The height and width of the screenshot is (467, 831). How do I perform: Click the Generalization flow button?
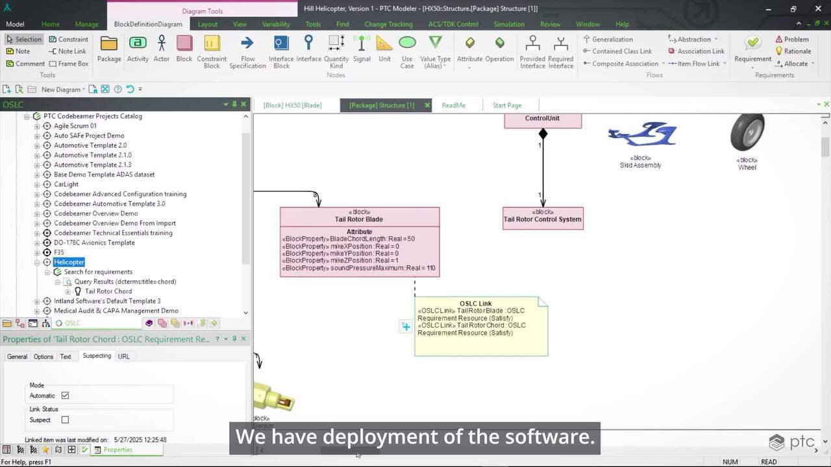612,40
